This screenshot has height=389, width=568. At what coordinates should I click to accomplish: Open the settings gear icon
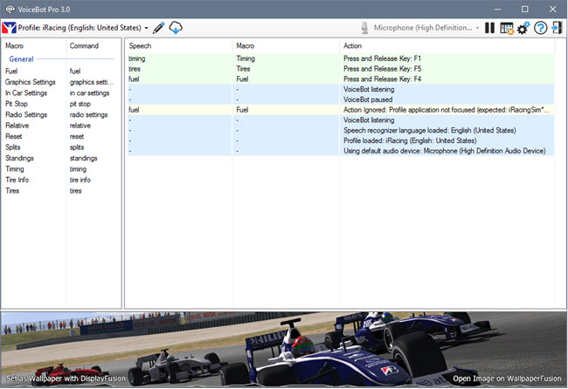(523, 28)
